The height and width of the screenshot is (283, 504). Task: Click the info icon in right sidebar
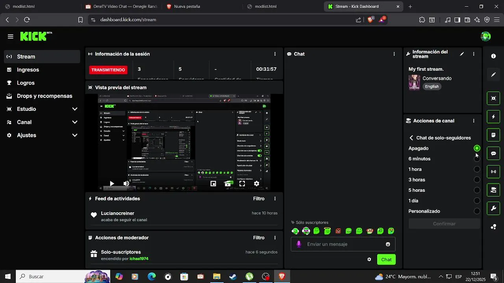[x=493, y=56]
